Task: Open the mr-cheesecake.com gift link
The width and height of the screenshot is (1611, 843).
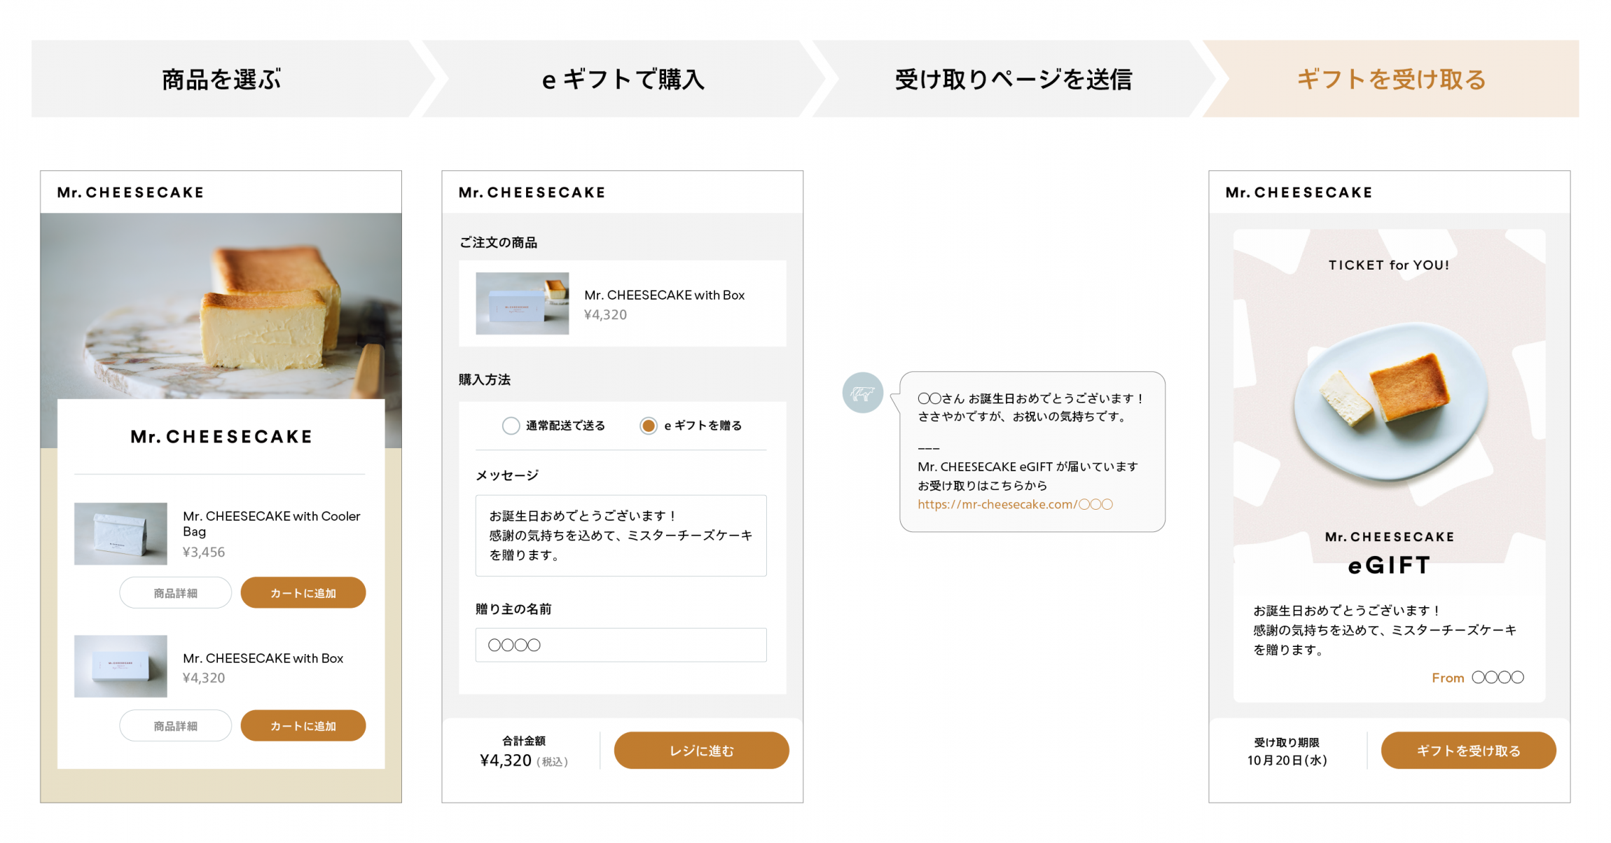Action: 1015,504
